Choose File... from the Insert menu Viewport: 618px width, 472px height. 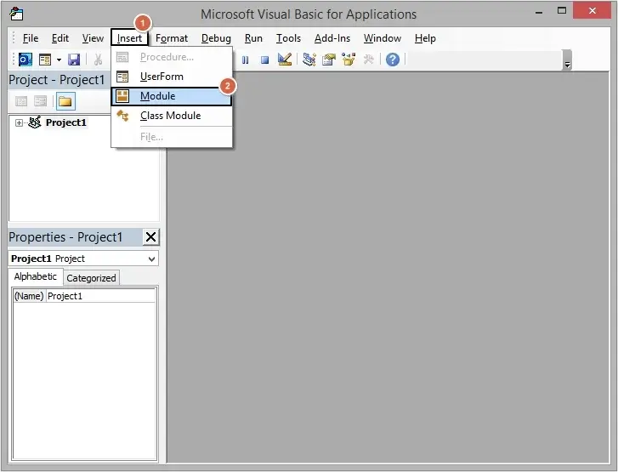[x=172, y=137]
